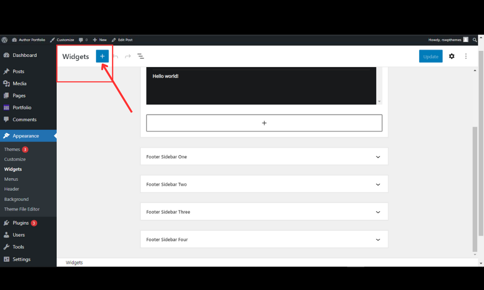Click the Pages icon in sidebar
Viewport: 484px width, 290px height.
click(x=6, y=96)
